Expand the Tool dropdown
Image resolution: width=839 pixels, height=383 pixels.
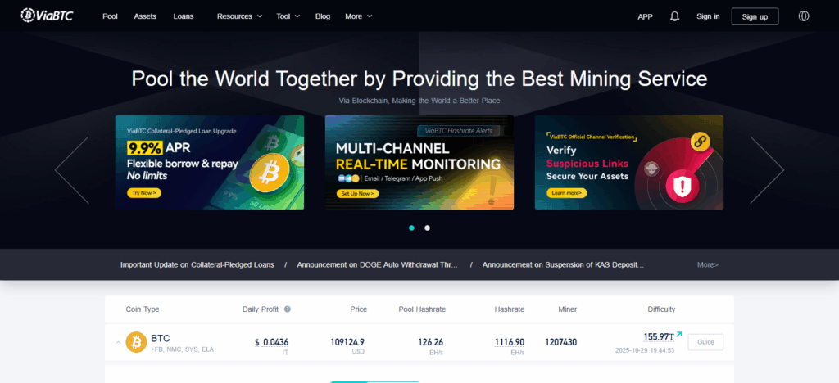click(288, 16)
